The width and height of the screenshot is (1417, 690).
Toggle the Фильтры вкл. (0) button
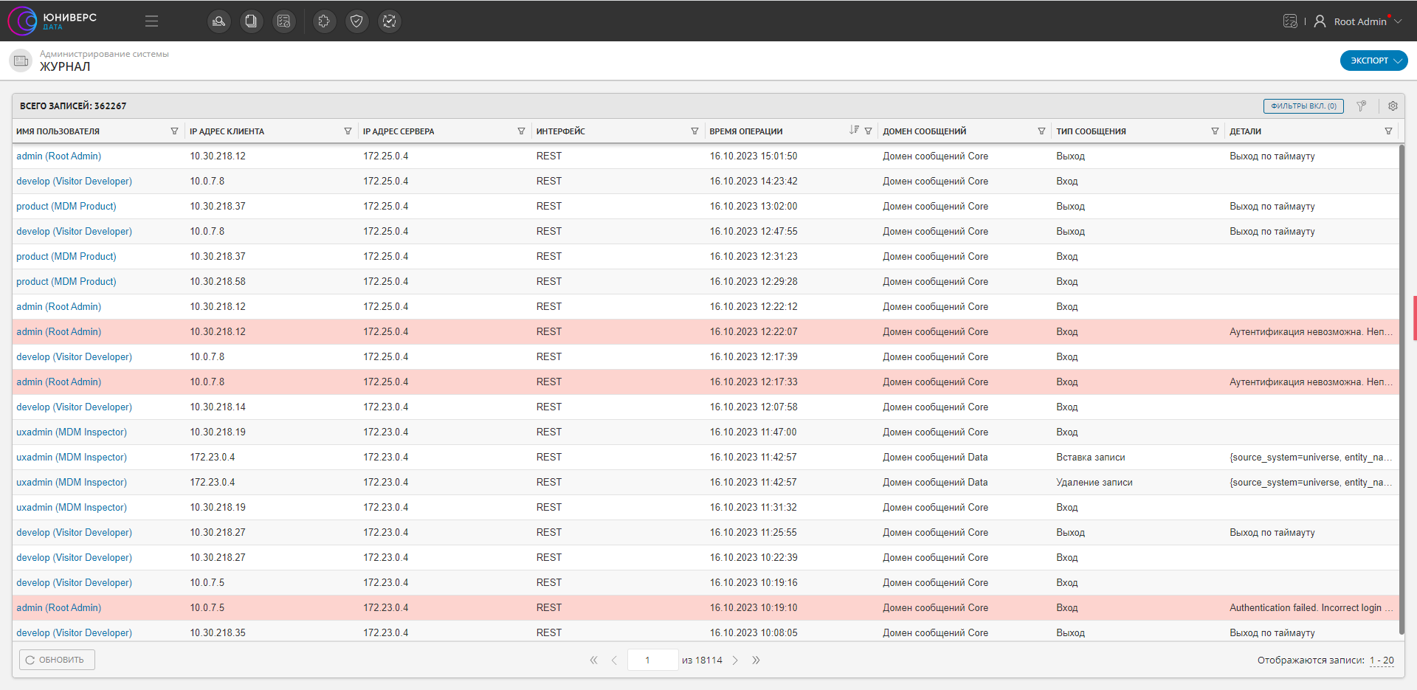coord(1303,106)
